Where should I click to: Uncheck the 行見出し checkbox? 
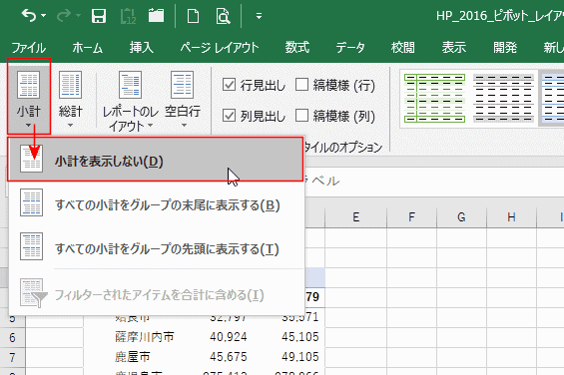[230, 85]
